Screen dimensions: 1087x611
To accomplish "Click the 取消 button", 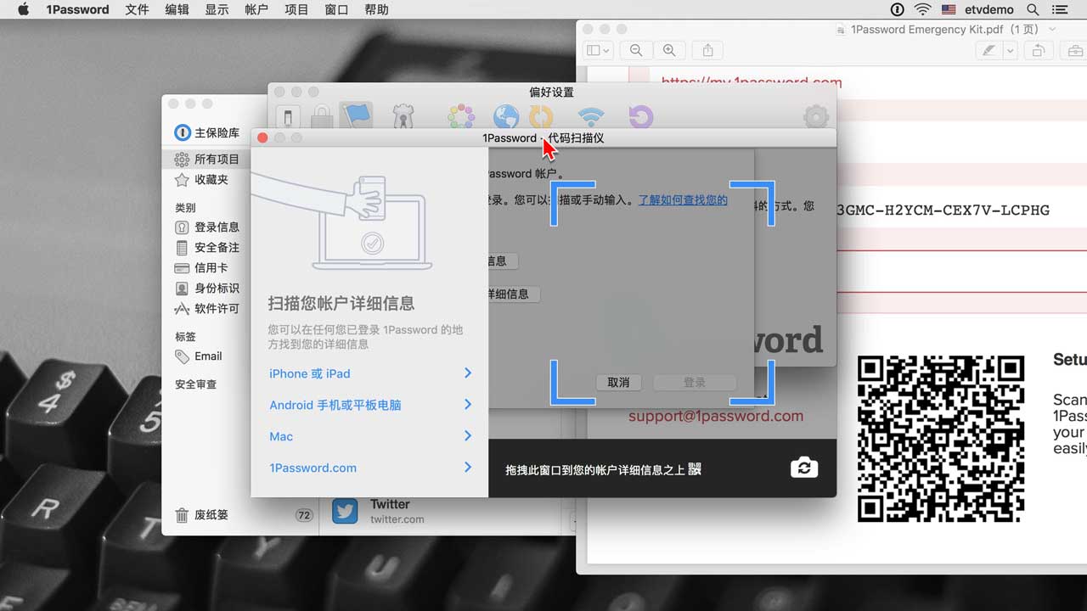I will coord(618,383).
